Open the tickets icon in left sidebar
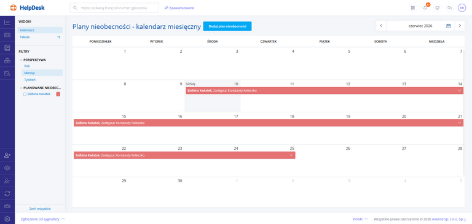The image size is (472, 224). [x=7, y=35]
